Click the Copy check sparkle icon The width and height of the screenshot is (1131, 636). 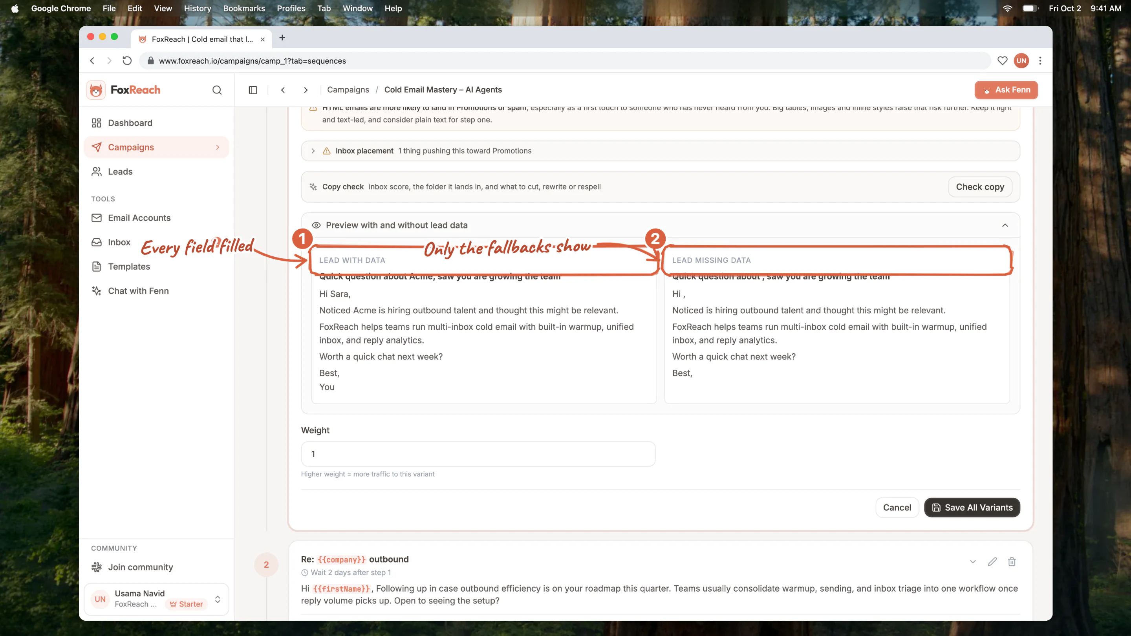tap(313, 187)
